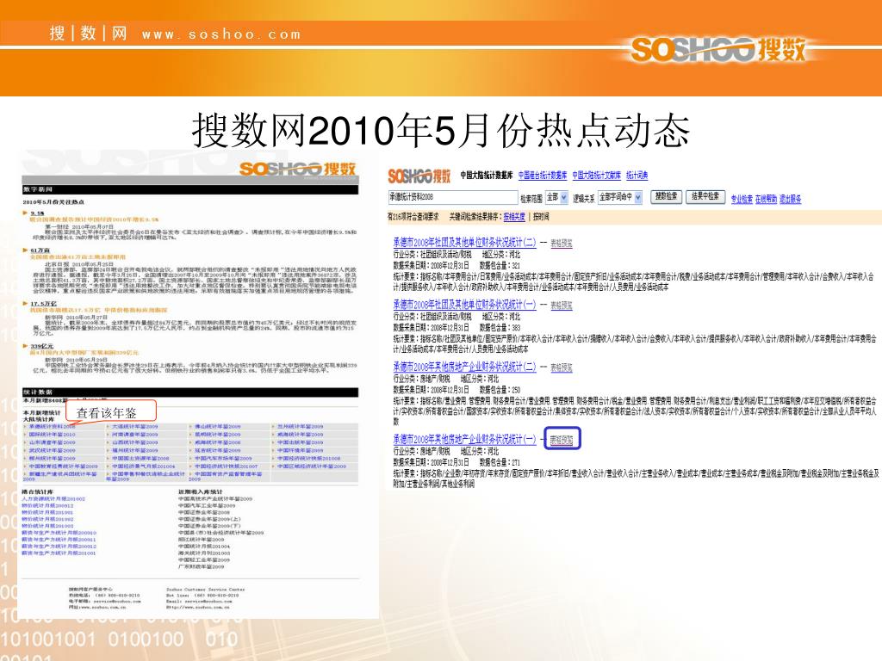Open 中国环境年鉴2009 link
Viewport: 882px width, 661px height.
pyautogui.click(x=301, y=450)
